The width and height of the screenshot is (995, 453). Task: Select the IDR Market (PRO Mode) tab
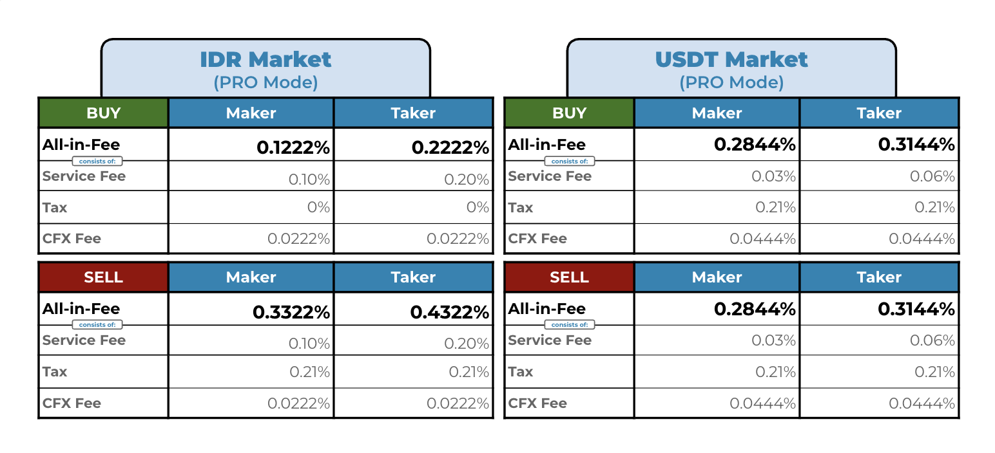tap(266, 68)
